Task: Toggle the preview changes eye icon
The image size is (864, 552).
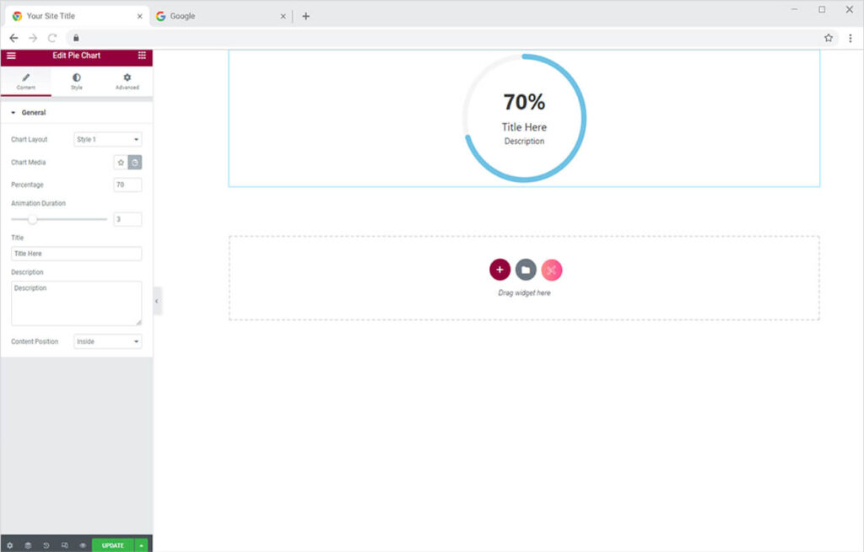Action: pyautogui.click(x=83, y=545)
